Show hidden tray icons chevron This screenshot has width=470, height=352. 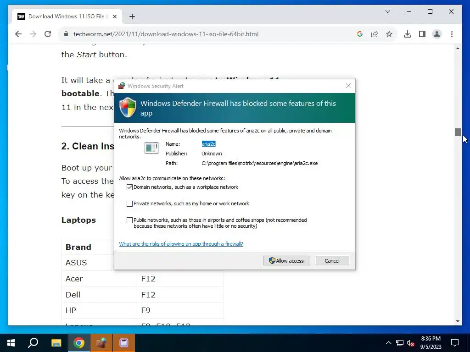click(388, 343)
